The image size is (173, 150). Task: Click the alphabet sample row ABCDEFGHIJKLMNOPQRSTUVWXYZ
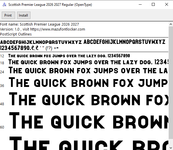point(83,42)
